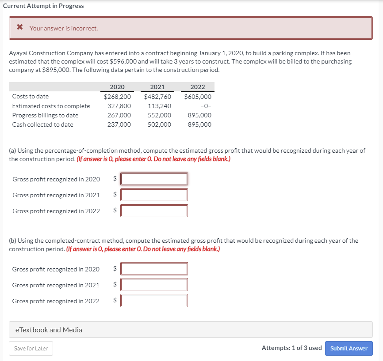The height and width of the screenshot is (361, 383).
Task: Select gross profit 2021 input in part (a)
Action: [x=154, y=195]
